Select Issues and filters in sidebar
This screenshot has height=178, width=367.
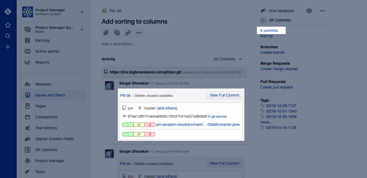[x=50, y=95]
